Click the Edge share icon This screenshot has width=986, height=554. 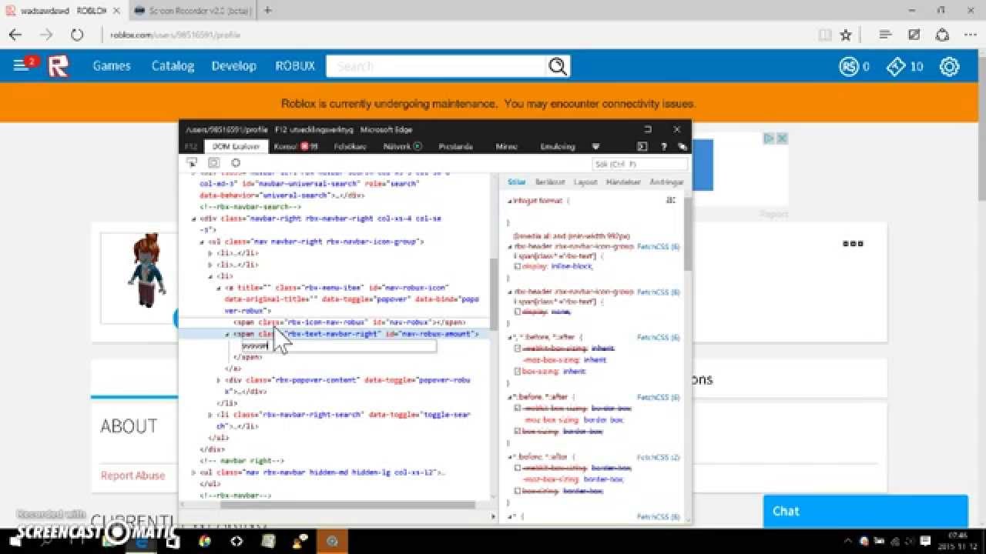(942, 35)
